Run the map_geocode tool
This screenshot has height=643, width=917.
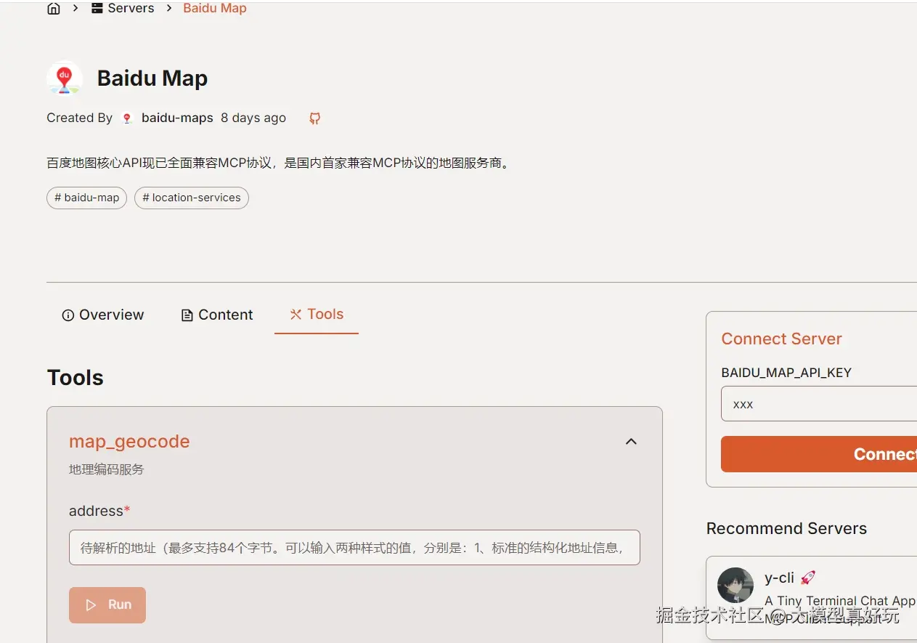coord(107,605)
